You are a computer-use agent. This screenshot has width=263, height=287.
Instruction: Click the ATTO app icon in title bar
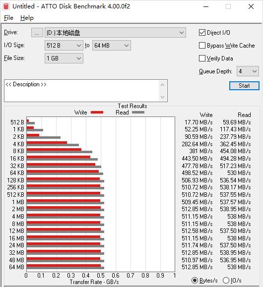click(6, 6)
